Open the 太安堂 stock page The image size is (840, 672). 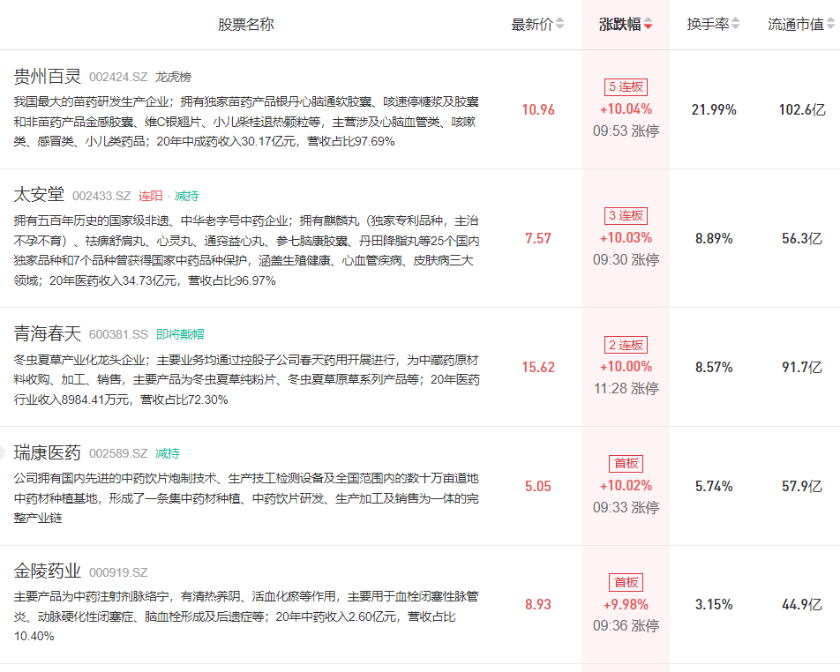(39, 195)
